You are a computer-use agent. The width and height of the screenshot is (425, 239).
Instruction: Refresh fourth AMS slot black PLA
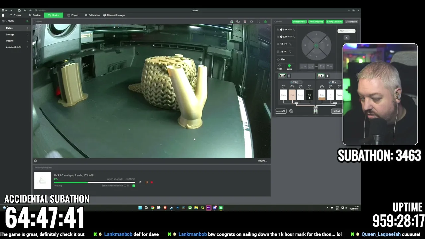(309, 87)
